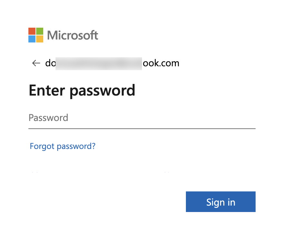Click the Password placeholder text
The width and height of the screenshot is (284, 240).
48,118
